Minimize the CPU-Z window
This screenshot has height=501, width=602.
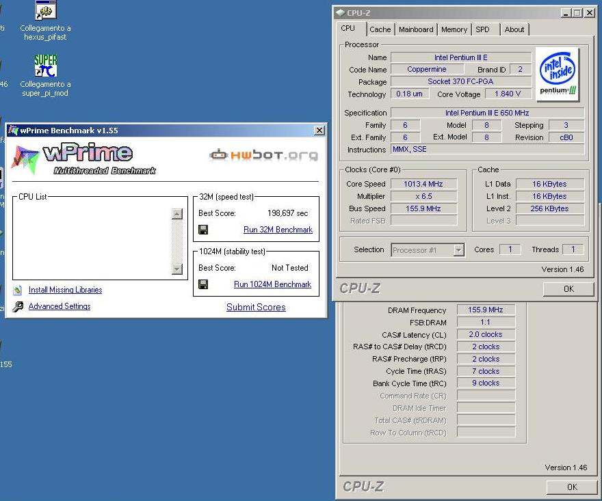coord(565,13)
